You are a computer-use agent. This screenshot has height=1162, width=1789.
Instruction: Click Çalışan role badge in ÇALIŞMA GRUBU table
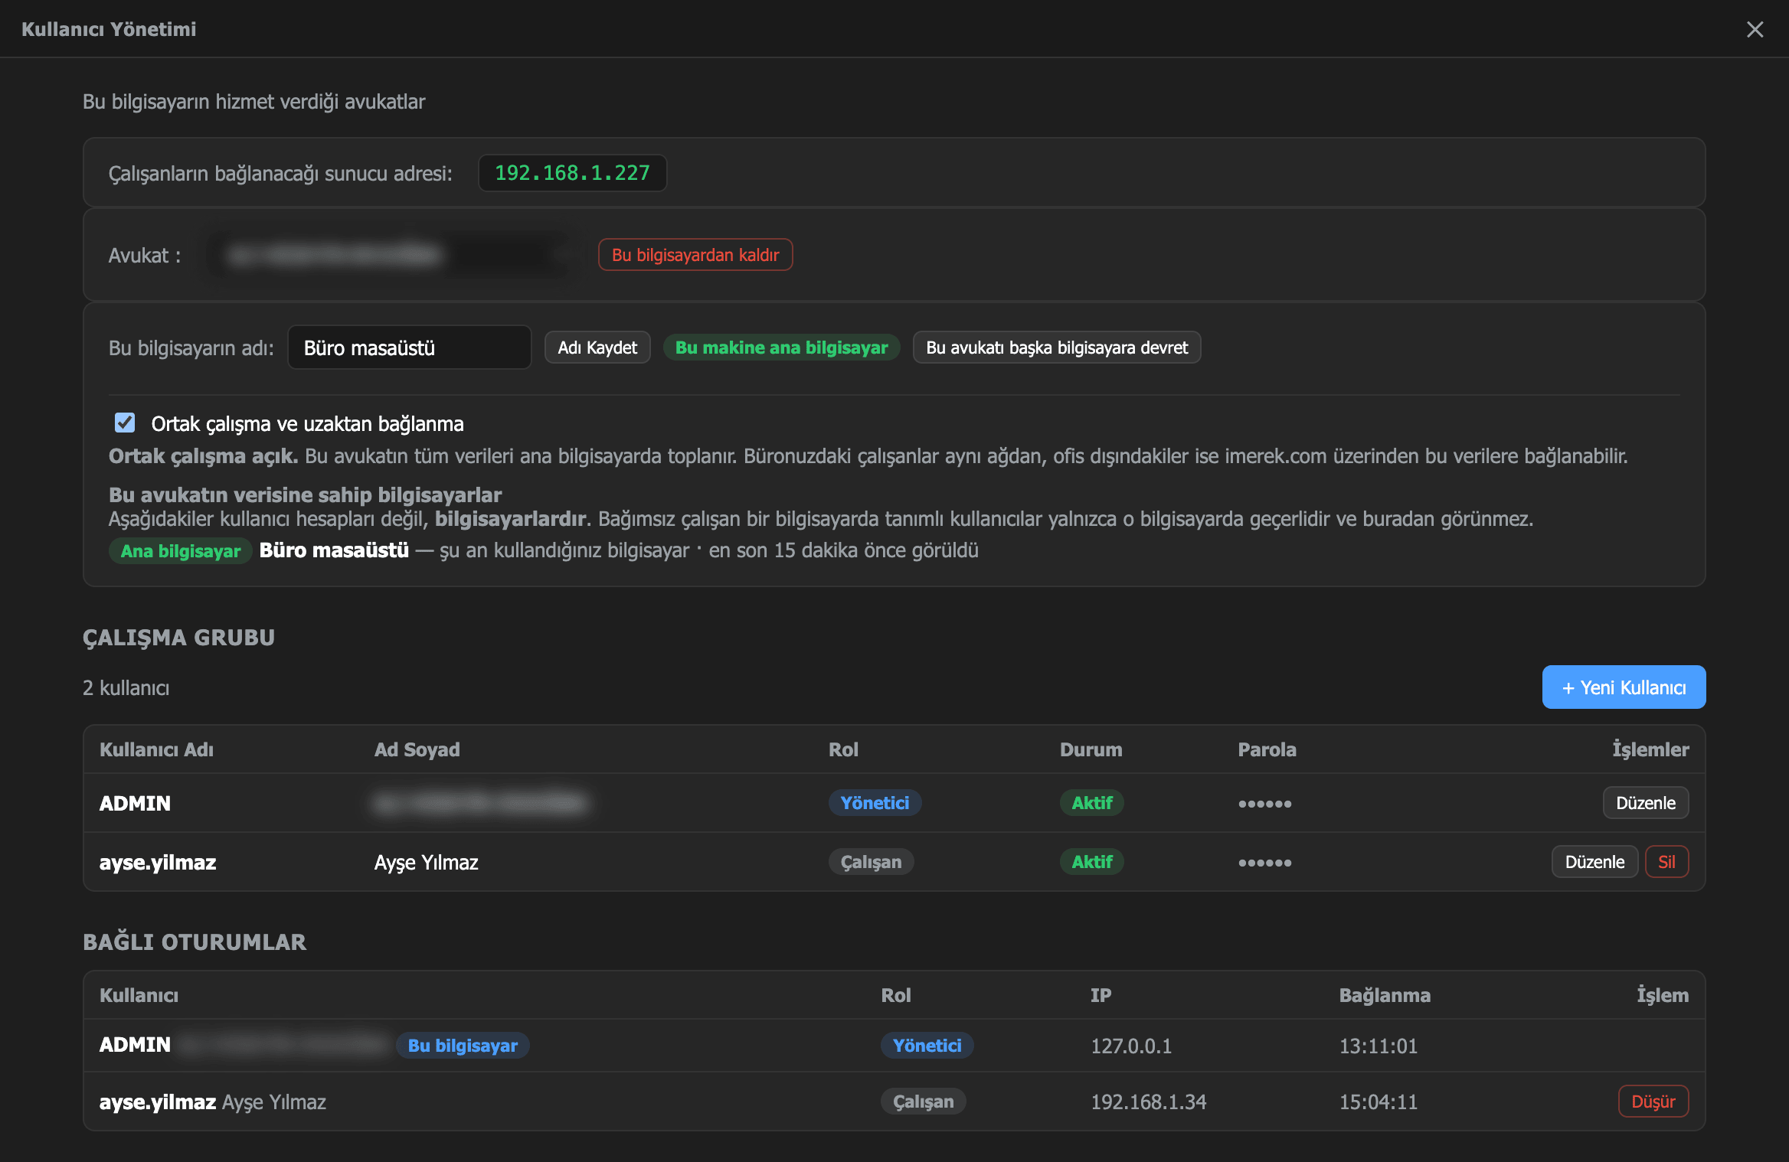pyautogui.click(x=871, y=862)
